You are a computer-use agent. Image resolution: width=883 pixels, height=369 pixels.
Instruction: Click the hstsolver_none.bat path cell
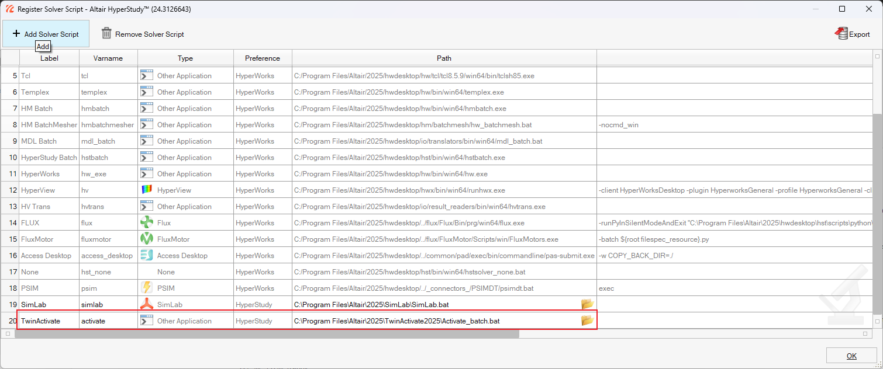pyautogui.click(x=444, y=271)
